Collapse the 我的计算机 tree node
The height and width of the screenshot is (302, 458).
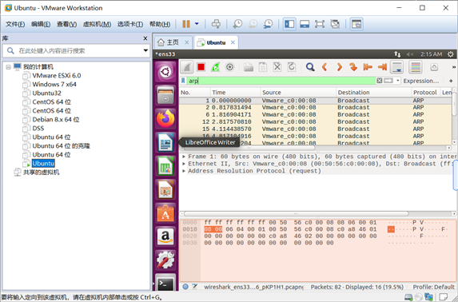pos(8,67)
